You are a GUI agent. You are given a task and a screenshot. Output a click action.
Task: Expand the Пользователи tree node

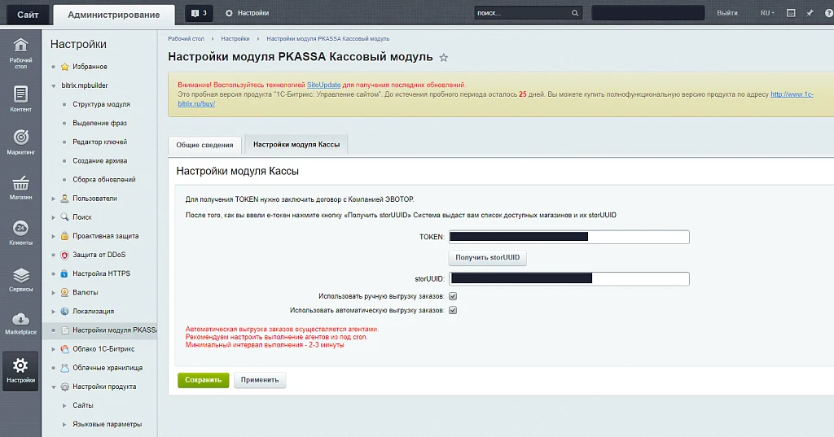[53, 199]
